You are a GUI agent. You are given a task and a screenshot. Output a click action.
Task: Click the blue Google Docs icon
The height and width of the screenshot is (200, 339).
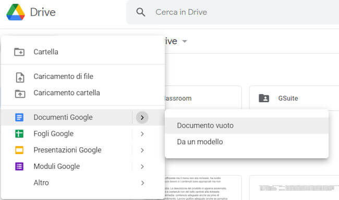pyautogui.click(x=19, y=117)
